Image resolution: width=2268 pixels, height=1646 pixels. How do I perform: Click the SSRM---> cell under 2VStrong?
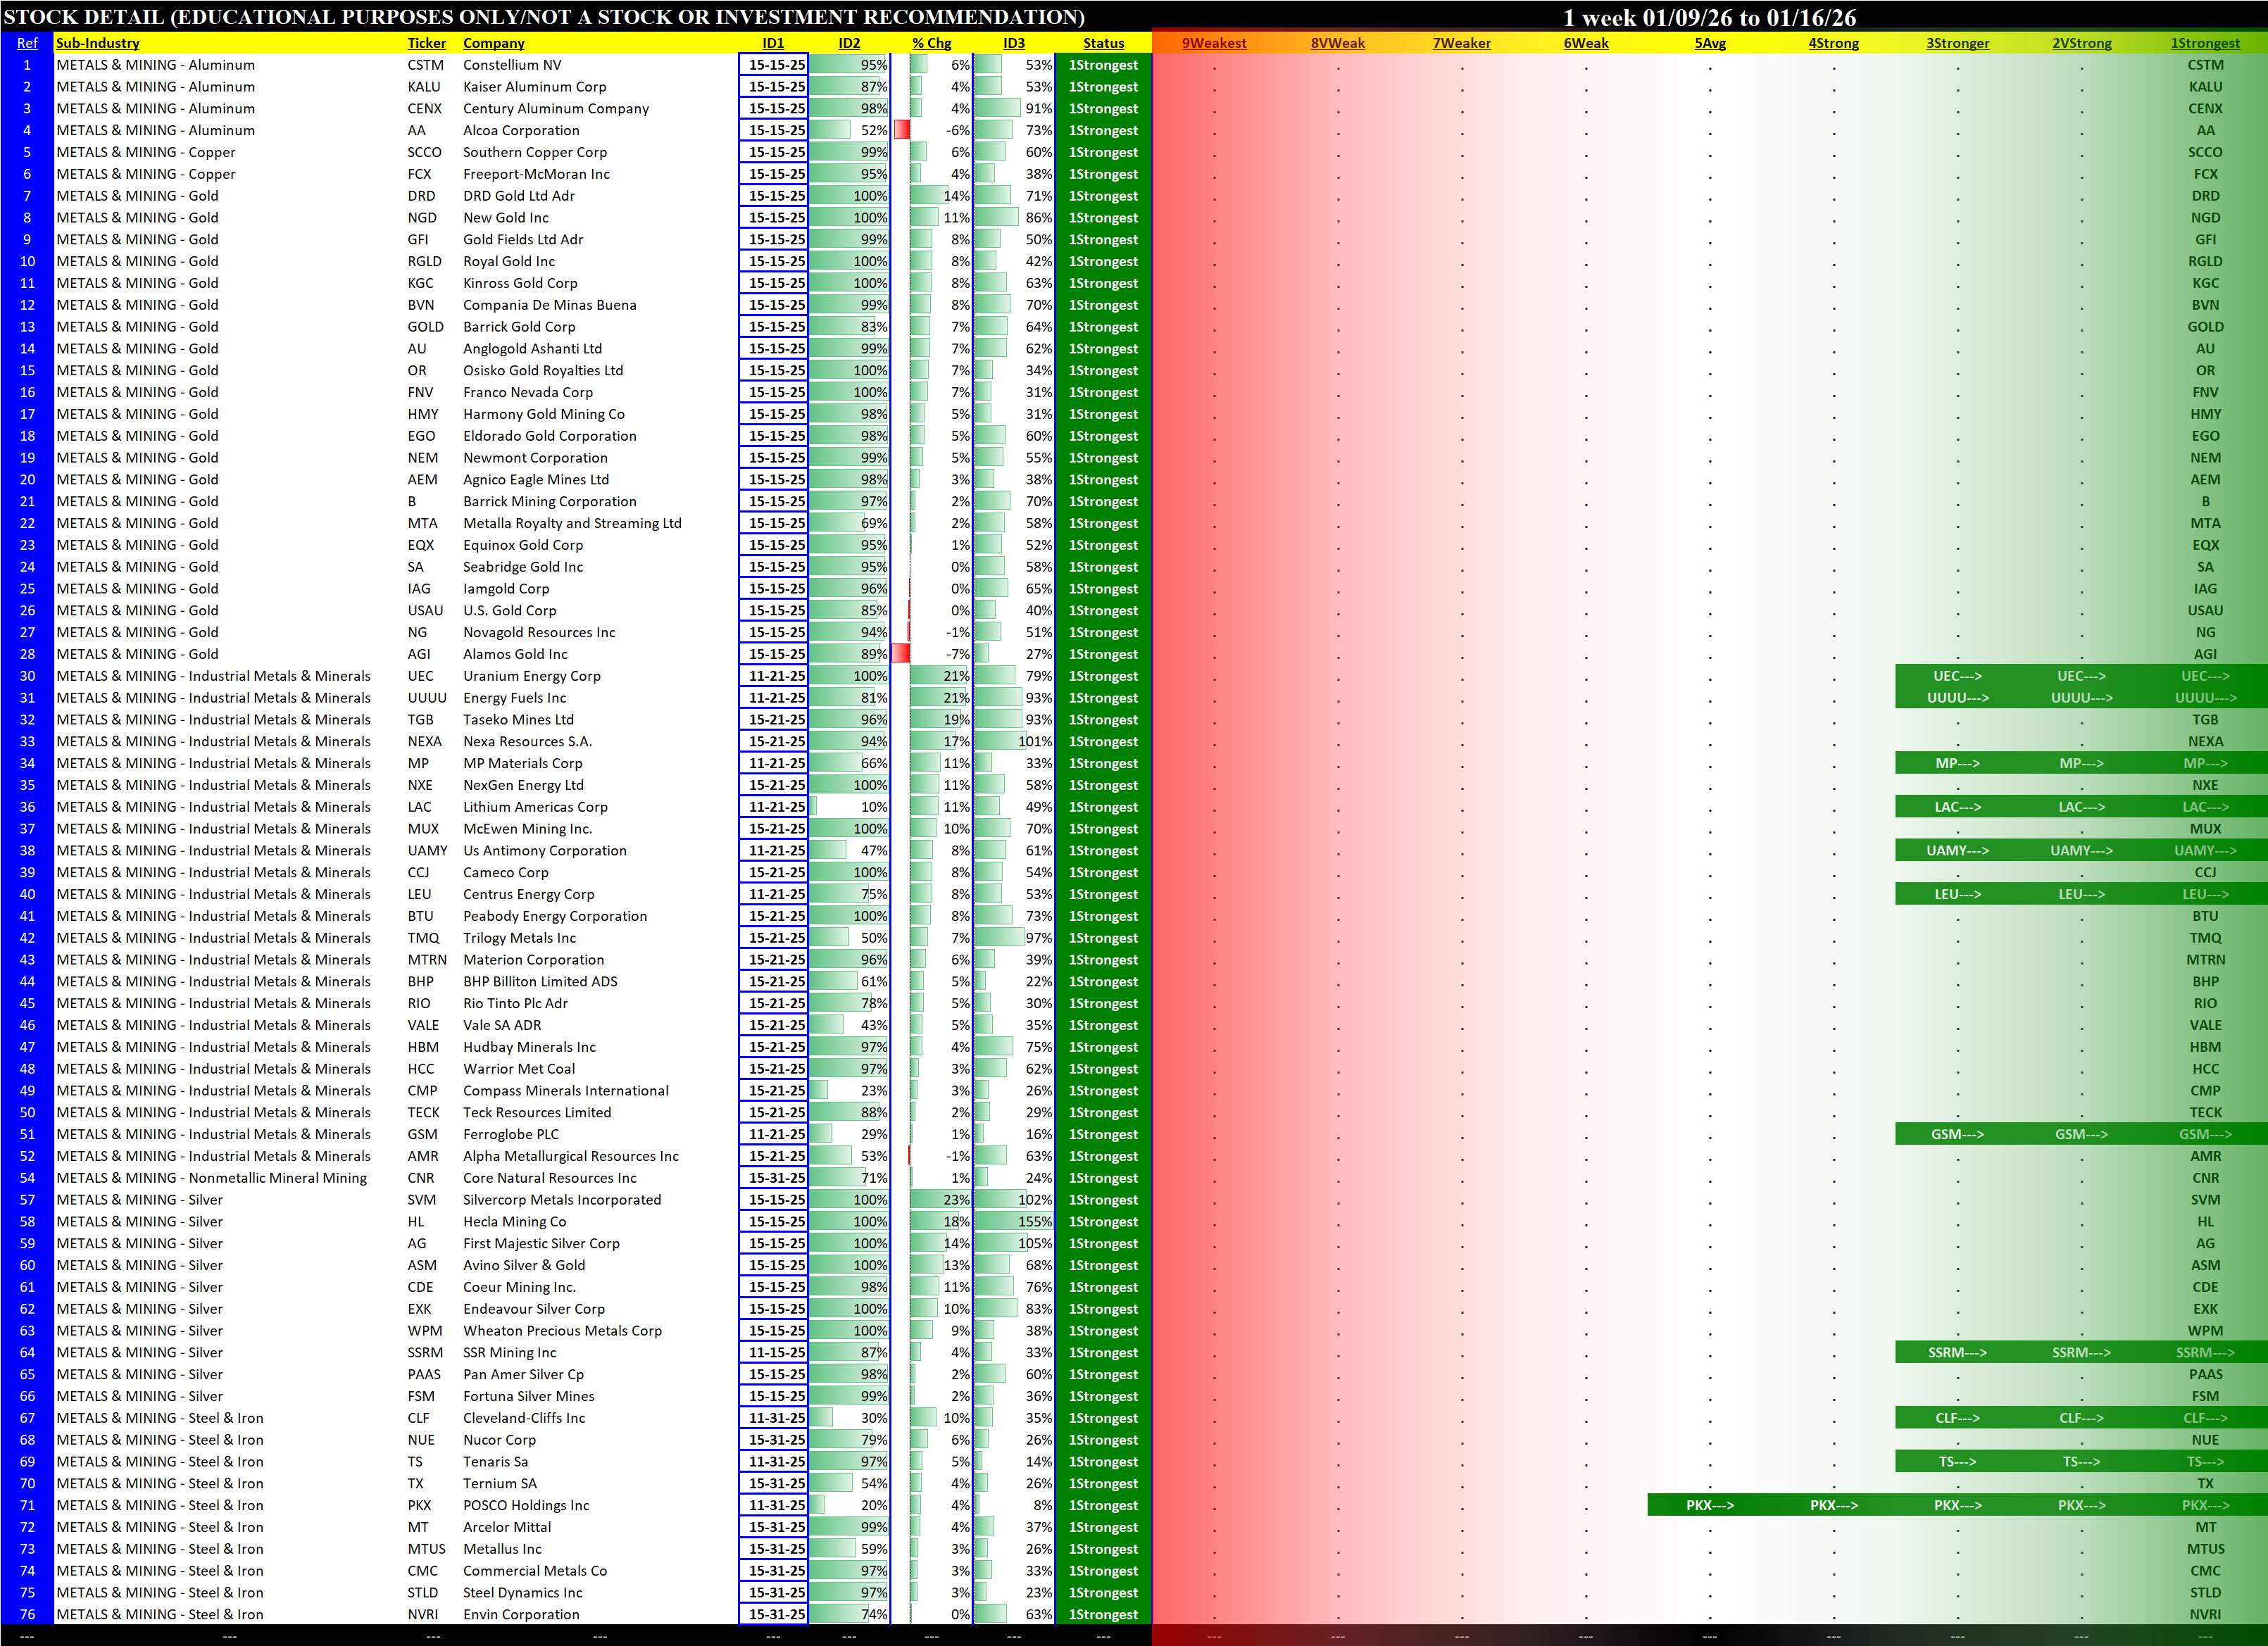[x=2081, y=1352]
